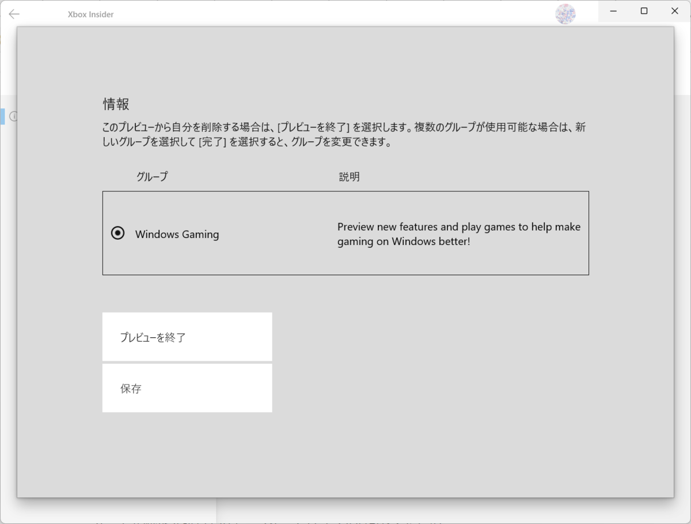Image resolution: width=691 pixels, height=524 pixels.
Task: Click the 説明 column header
Action: click(x=350, y=177)
